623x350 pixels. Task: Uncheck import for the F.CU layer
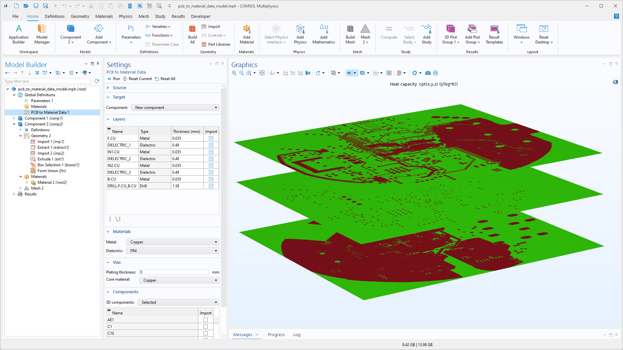coord(211,138)
